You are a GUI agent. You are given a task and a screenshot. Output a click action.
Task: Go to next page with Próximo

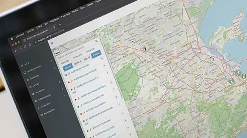tap(96, 54)
